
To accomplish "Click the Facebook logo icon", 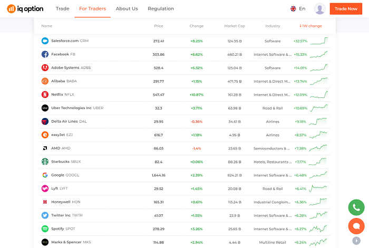I will click(x=45, y=54).
